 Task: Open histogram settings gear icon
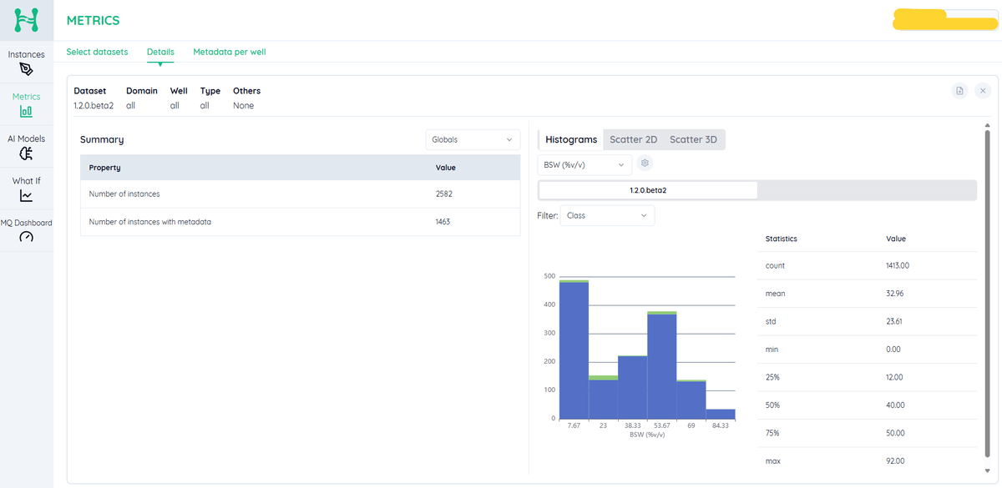click(x=645, y=164)
